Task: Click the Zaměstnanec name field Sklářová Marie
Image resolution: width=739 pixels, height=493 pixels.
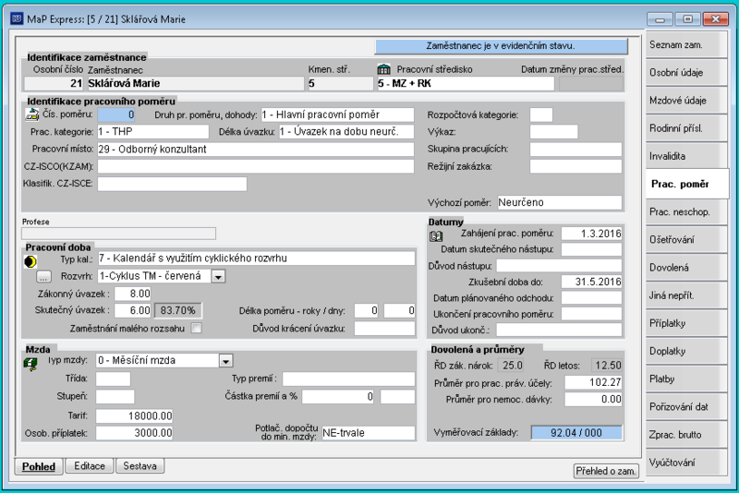Action: (196, 83)
